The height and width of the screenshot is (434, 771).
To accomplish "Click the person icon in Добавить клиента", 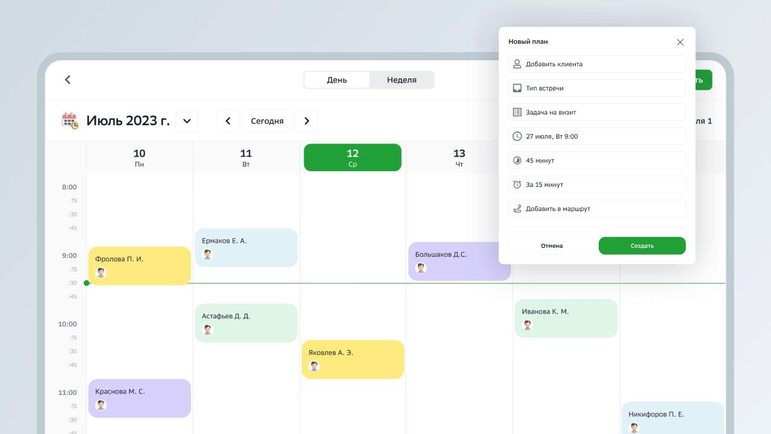I will point(517,64).
